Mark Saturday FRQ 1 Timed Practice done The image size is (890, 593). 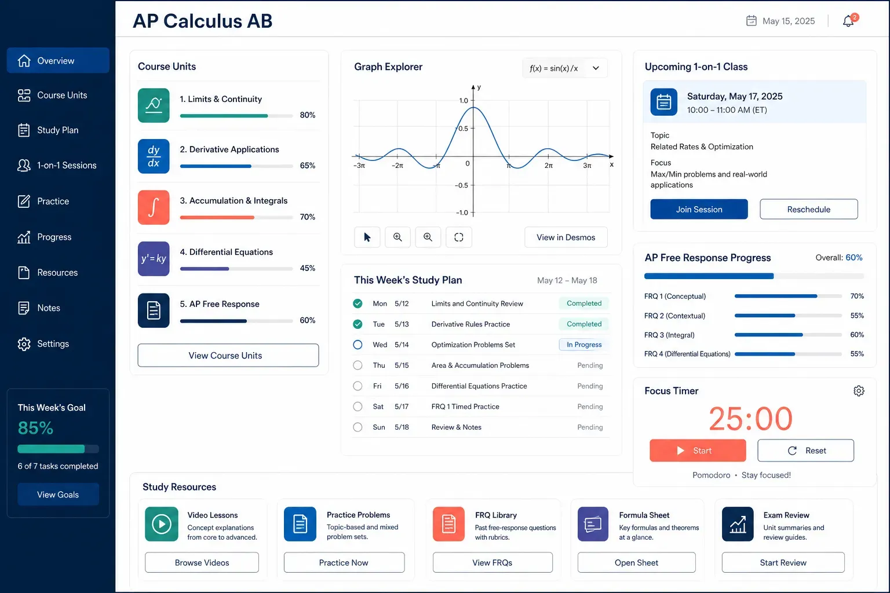358,407
